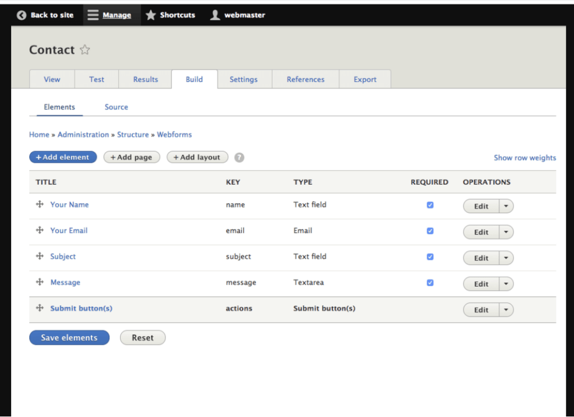Save elements with the blue button
The image size is (574, 417).
point(69,337)
